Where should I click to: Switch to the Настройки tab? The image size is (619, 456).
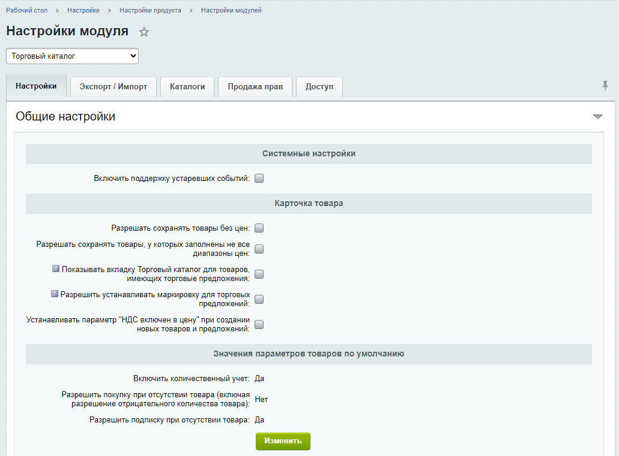coord(36,86)
